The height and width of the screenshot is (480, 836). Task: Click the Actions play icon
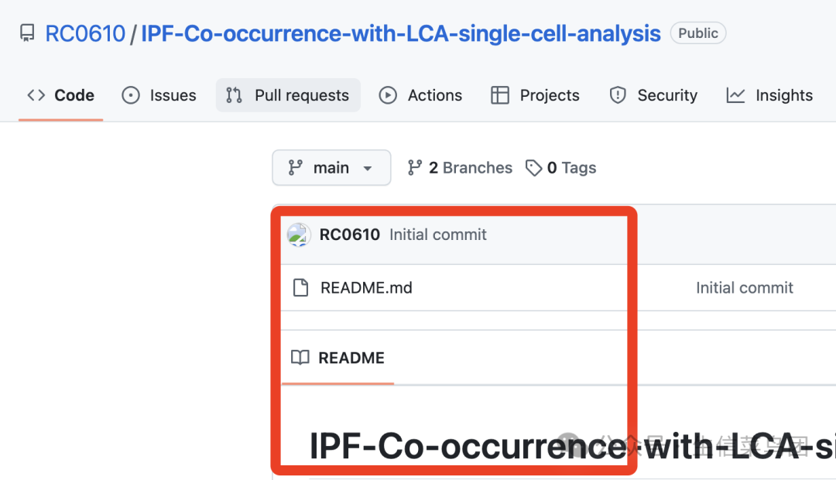[388, 95]
